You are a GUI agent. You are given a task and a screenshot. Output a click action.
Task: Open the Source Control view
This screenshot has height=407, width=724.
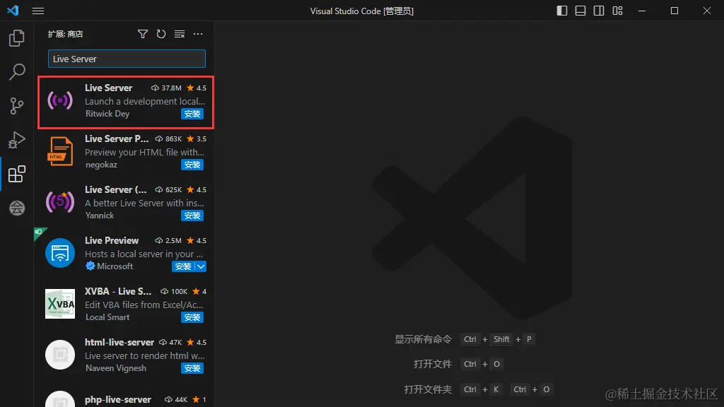(17, 106)
